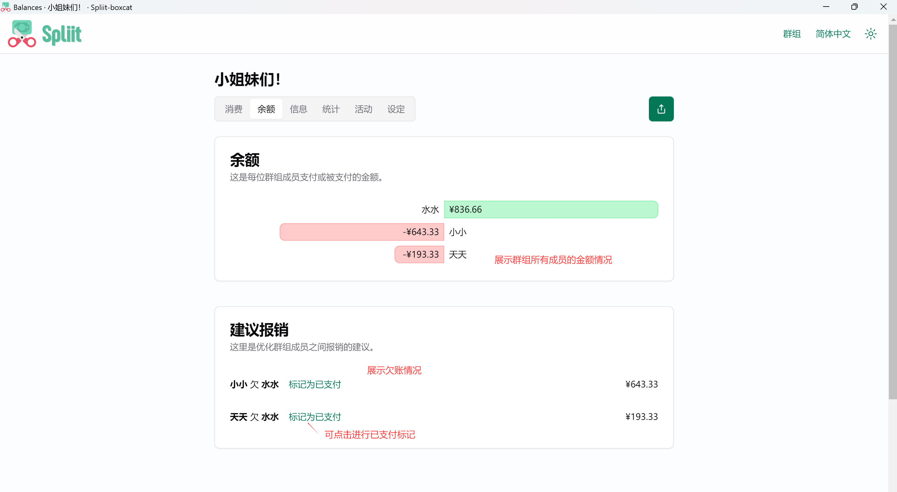Click the vertical scrollbar thumb
The height and width of the screenshot is (492, 897).
click(893, 212)
